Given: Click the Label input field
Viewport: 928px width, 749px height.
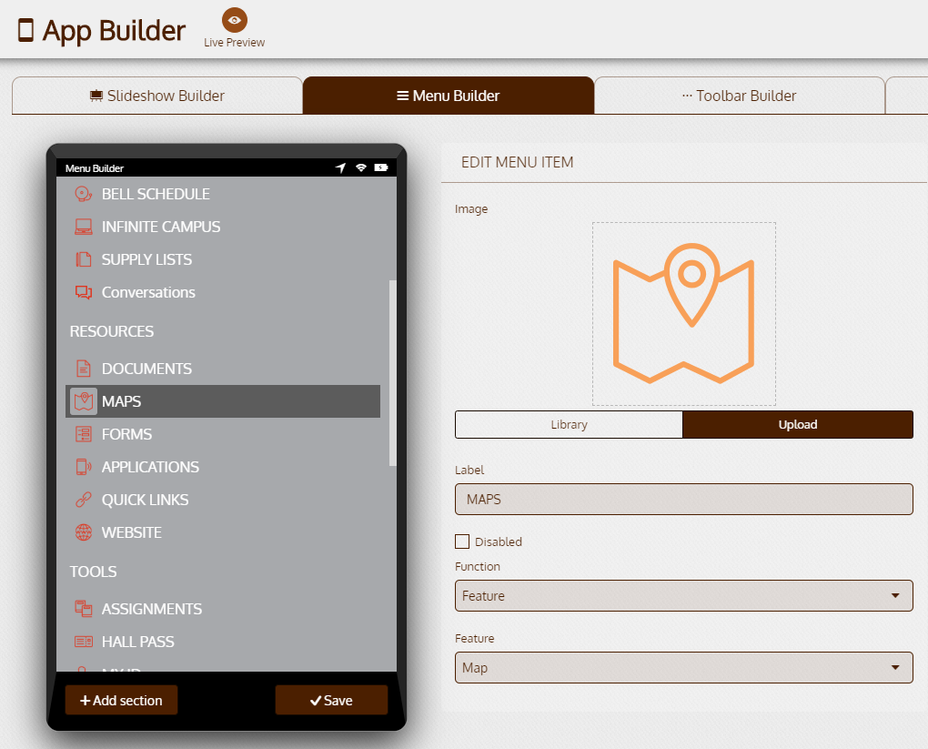Looking at the screenshot, I should (x=683, y=499).
